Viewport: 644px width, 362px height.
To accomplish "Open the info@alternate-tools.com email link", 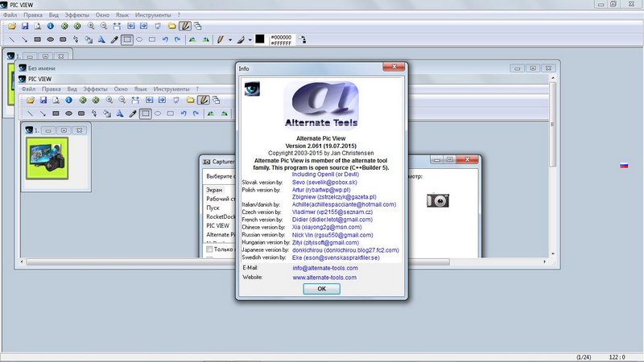I will [x=325, y=268].
